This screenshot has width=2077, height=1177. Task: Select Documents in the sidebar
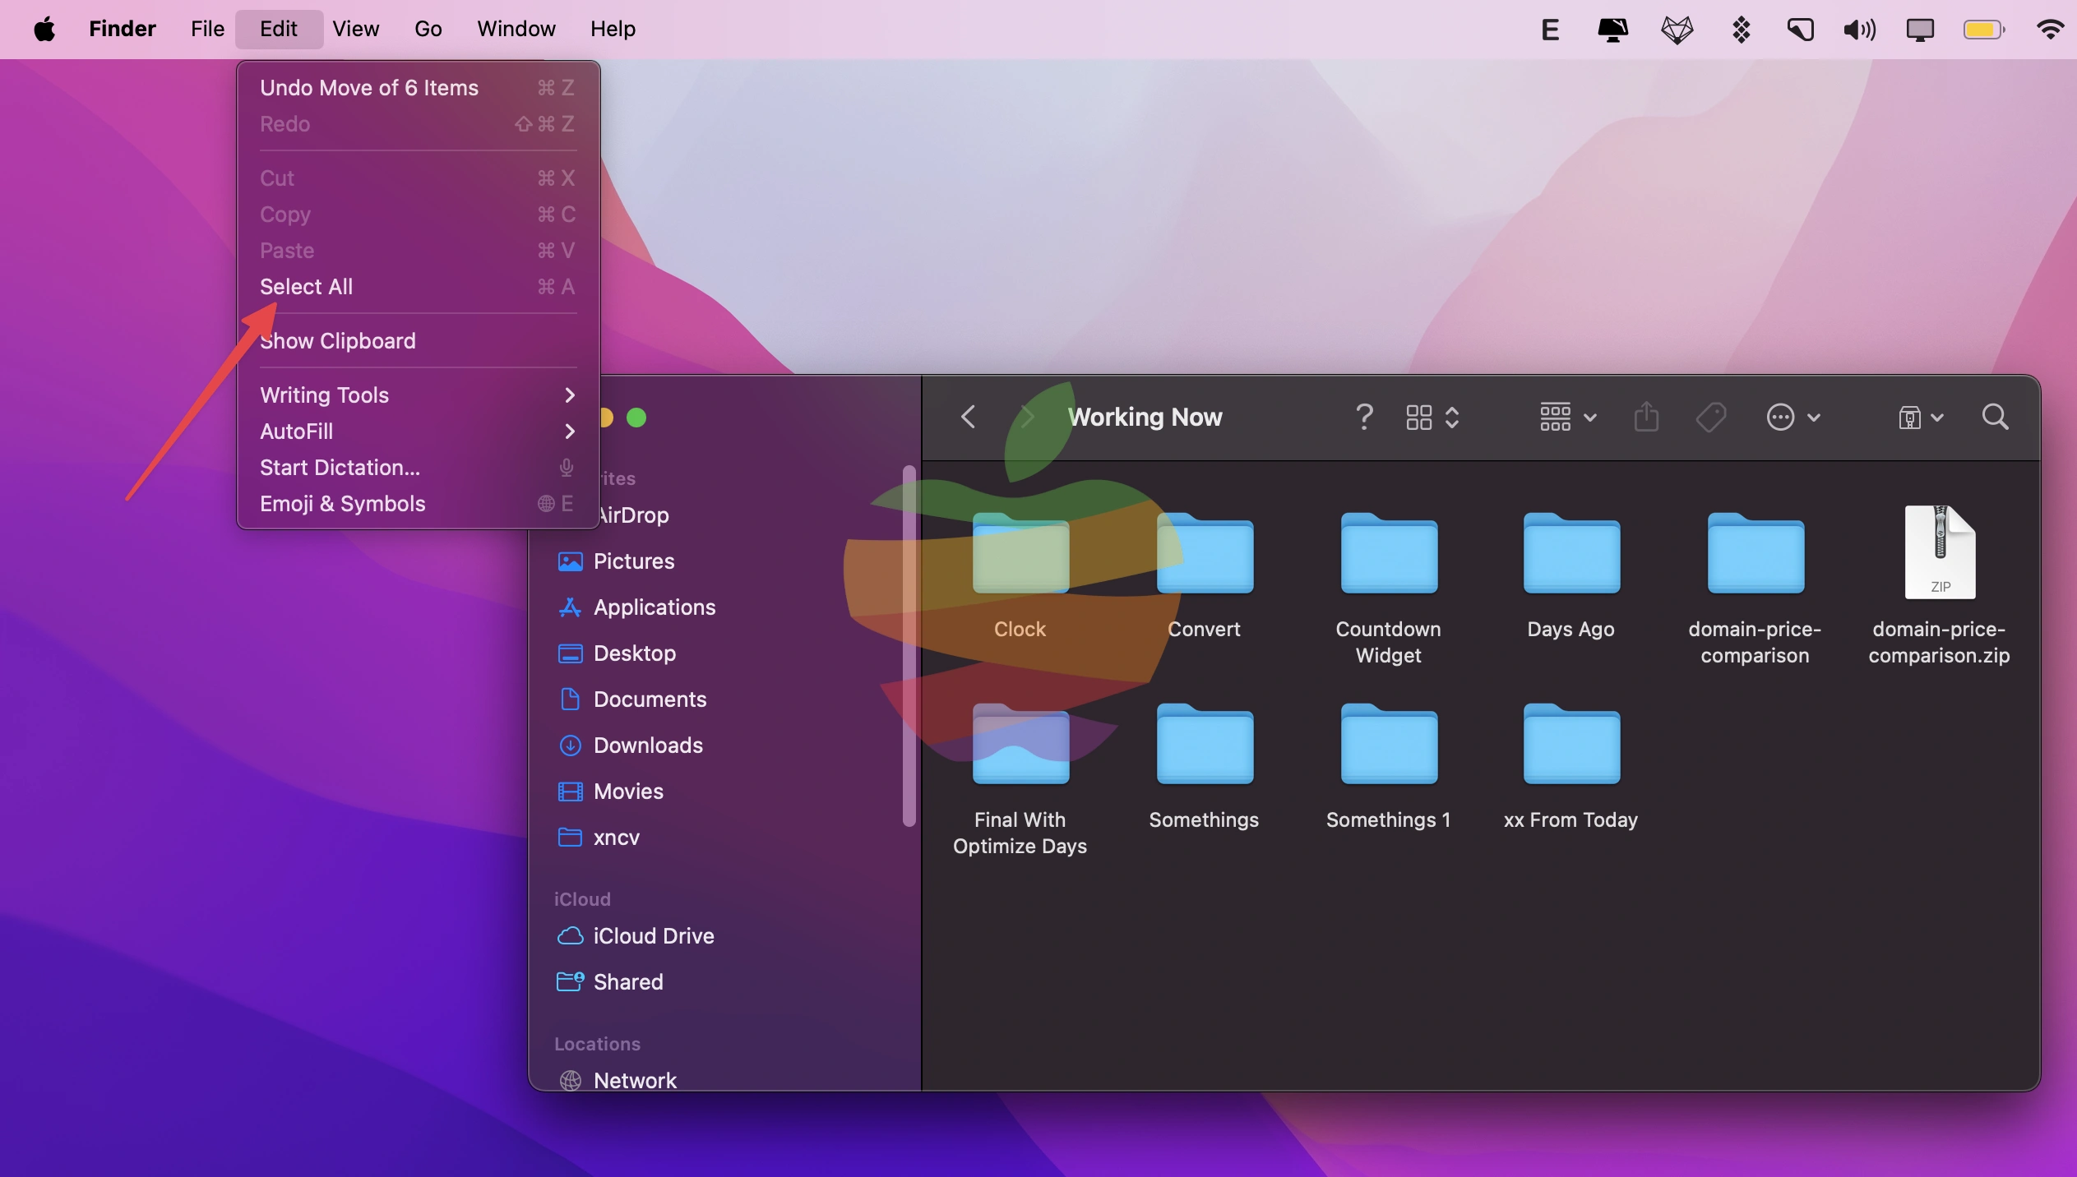(x=724, y=699)
